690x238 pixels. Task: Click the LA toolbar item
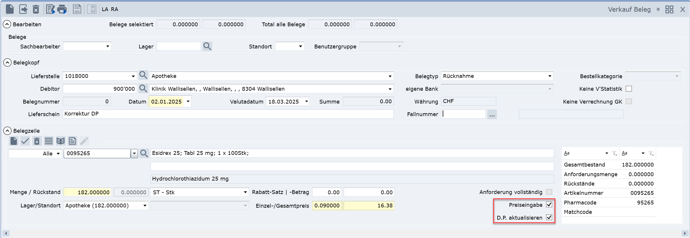(x=105, y=9)
